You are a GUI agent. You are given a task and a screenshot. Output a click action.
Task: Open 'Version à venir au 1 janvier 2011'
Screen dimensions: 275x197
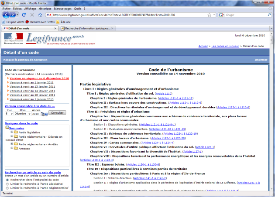click(x=31, y=82)
